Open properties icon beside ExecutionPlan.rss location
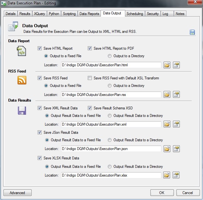 click(176, 94)
